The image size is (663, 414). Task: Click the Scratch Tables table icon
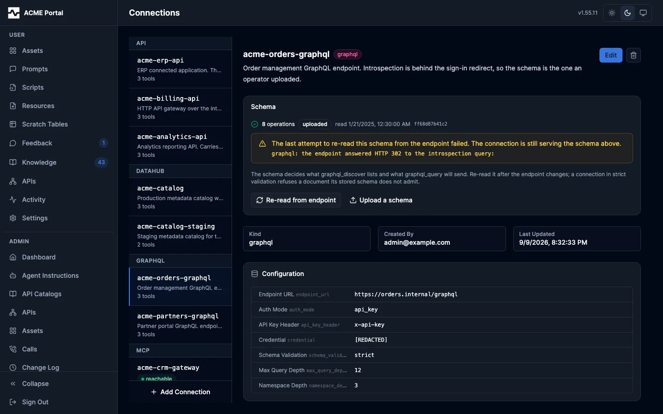tap(13, 124)
